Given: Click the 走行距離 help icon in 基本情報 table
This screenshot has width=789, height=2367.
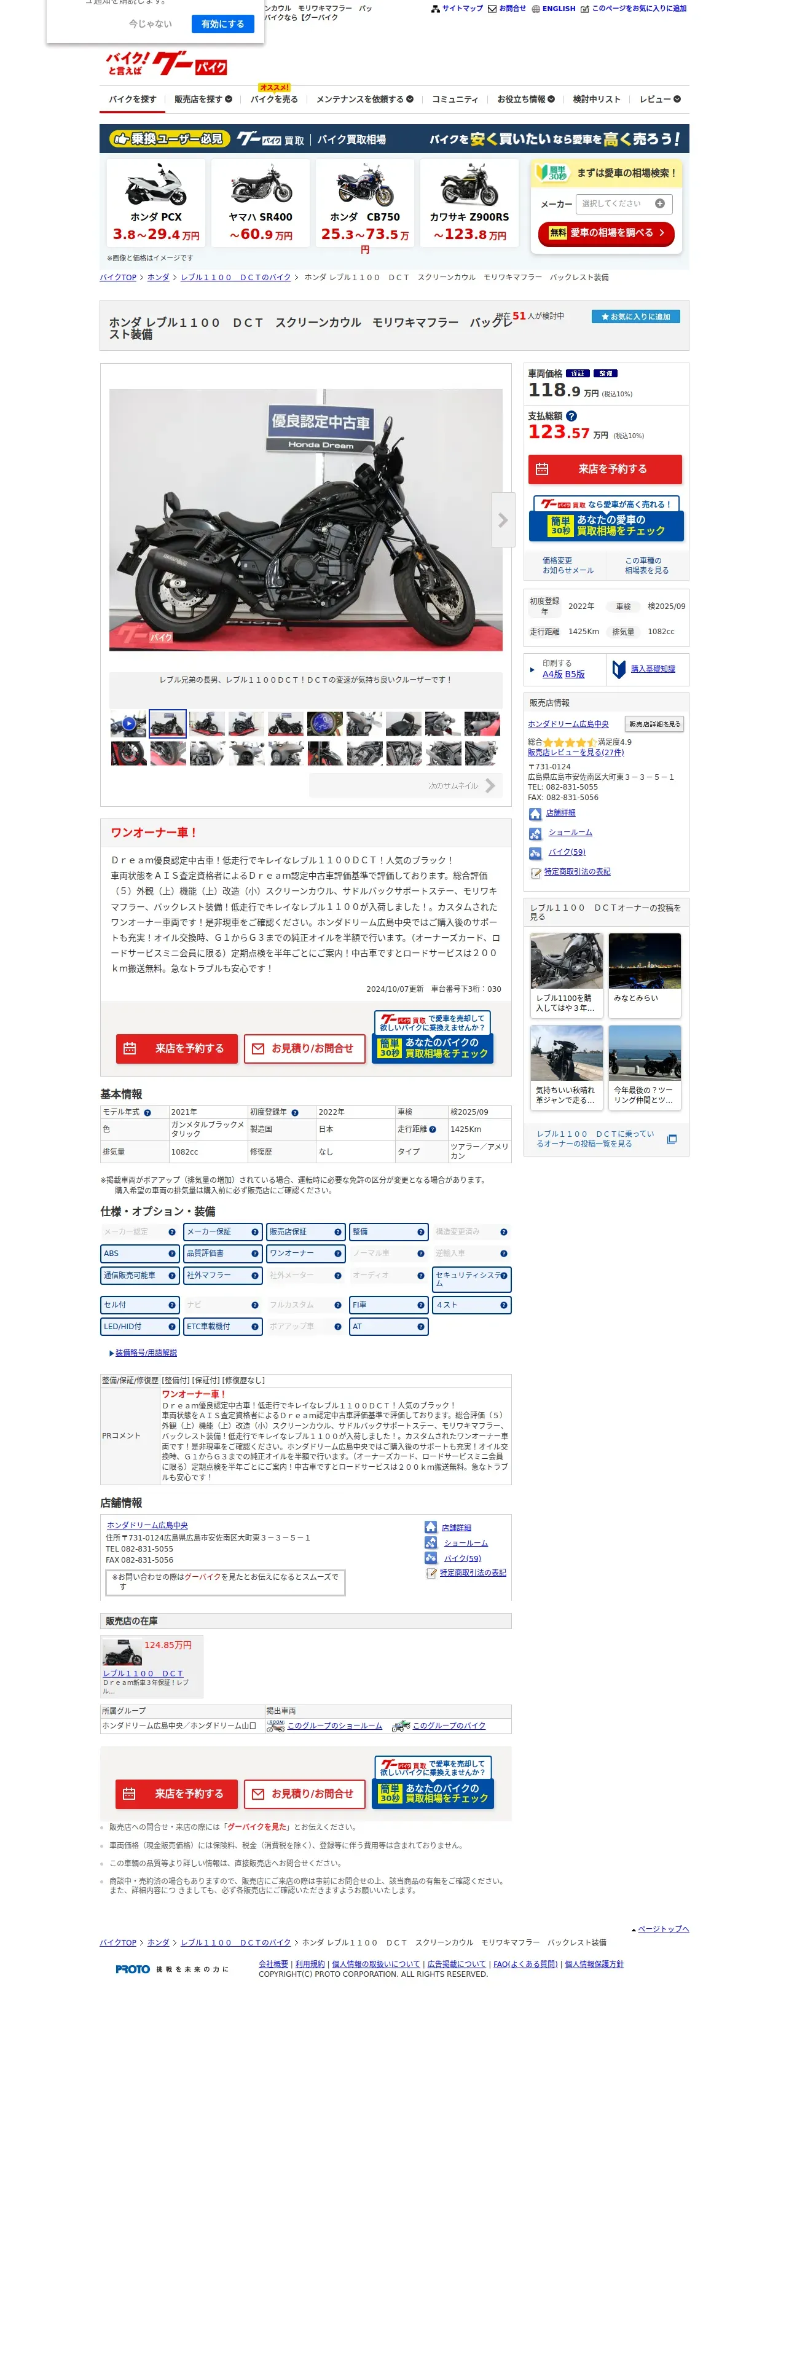Looking at the screenshot, I should (x=433, y=1129).
